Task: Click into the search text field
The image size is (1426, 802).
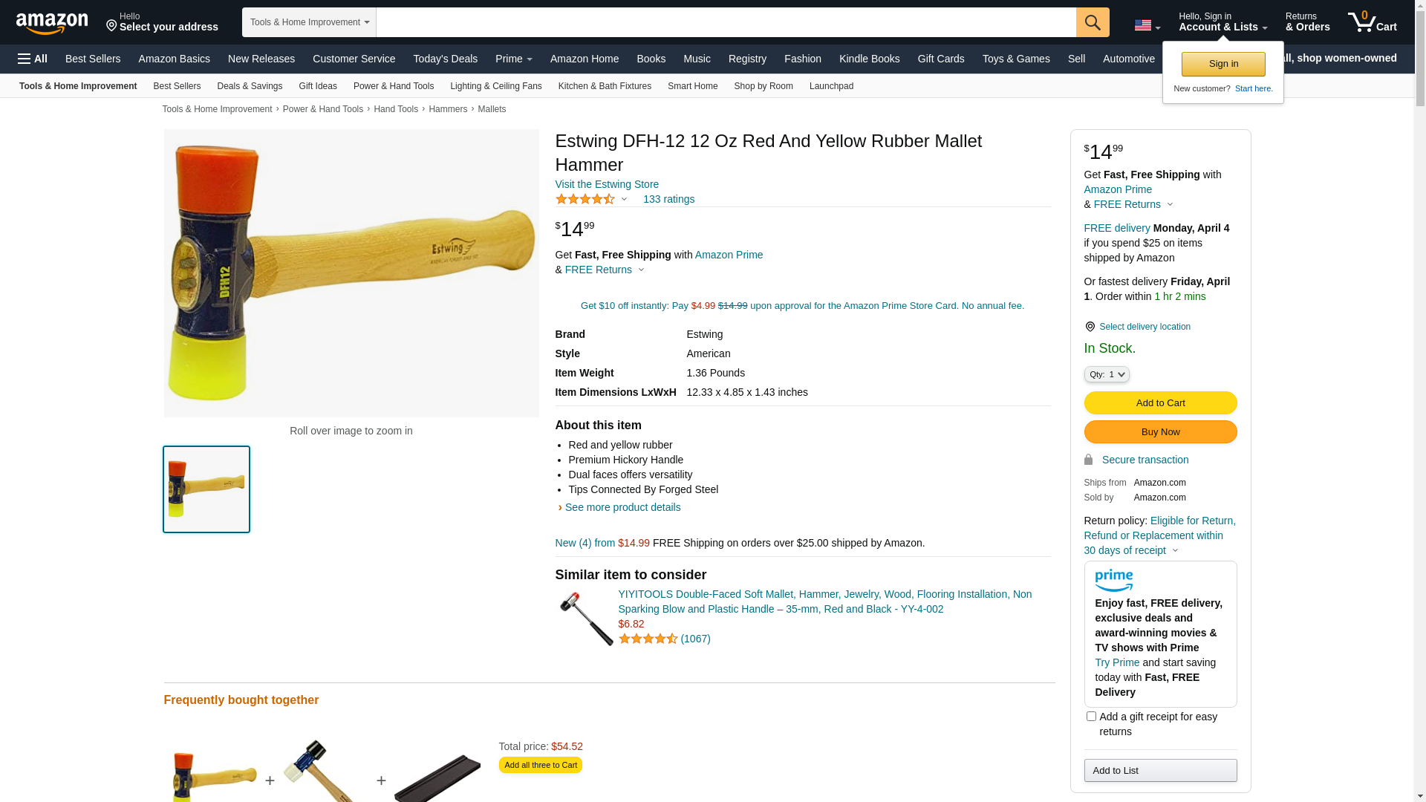Action: 726,22
